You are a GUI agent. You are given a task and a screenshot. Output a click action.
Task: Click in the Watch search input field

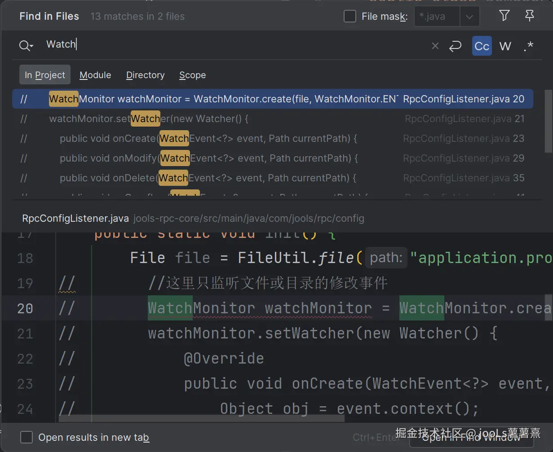point(225,44)
